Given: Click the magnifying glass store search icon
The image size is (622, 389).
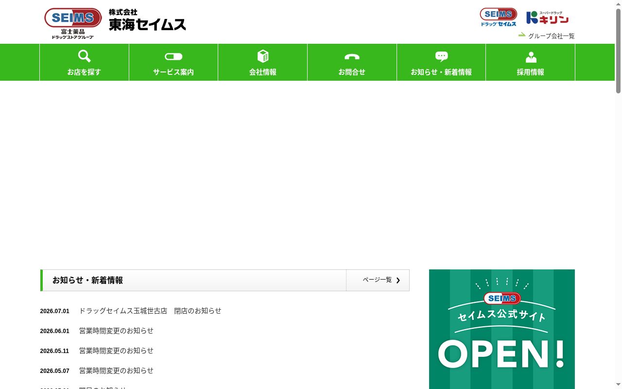Looking at the screenshot, I should tap(84, 56).
